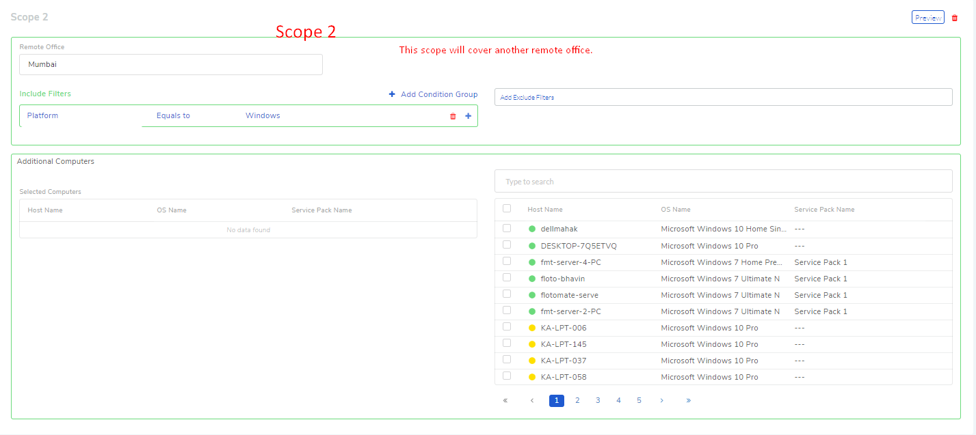Go to pagination page 2
Screen dimensions: 976x435
pos(577,401)
